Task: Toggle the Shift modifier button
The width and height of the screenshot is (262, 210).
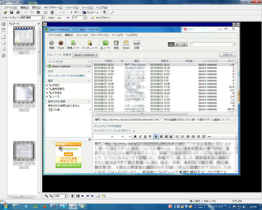Action: 51,18
